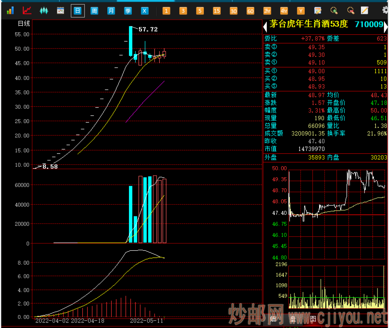Click the zoom out magnifier icon
The width and height of the screenshot is (389, 328).
click(350, 11)
